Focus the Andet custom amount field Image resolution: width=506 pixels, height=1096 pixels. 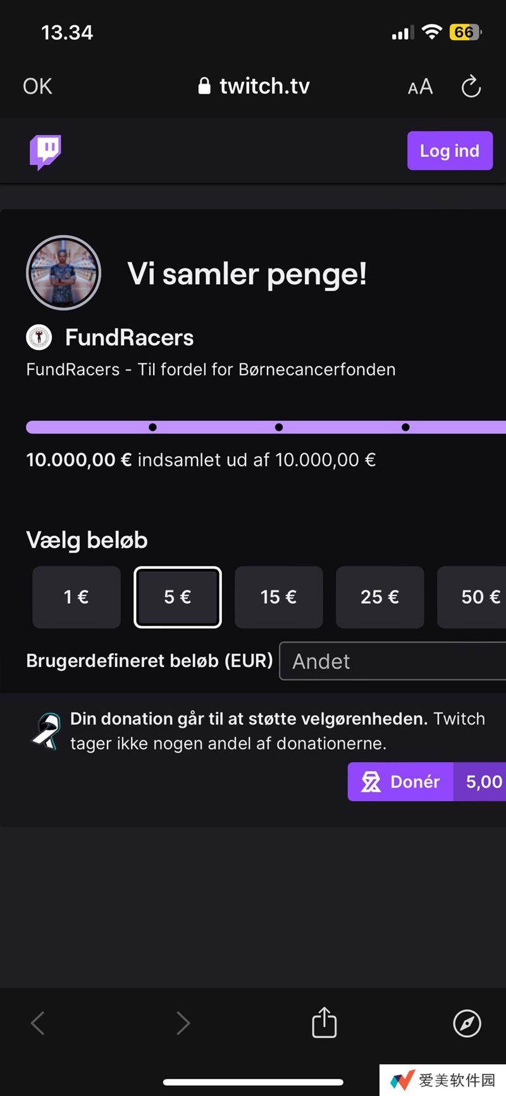click(x=392, y=661)
